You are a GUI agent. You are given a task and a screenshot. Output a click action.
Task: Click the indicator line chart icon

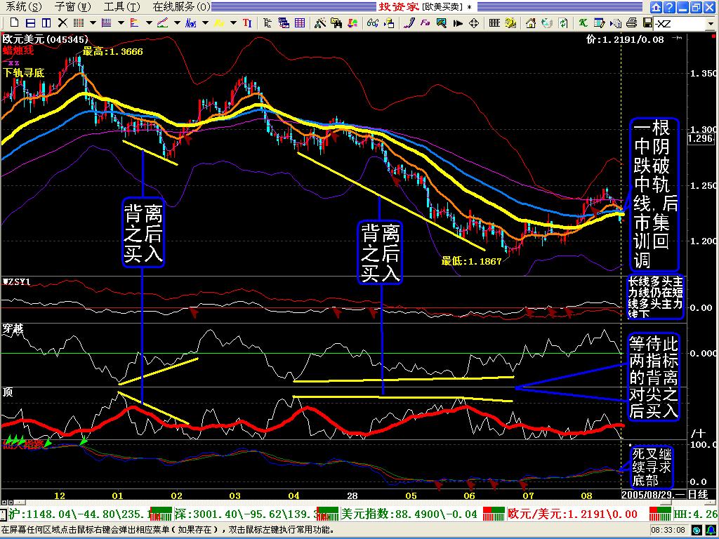pyautogui.click(x=163, y=23)
